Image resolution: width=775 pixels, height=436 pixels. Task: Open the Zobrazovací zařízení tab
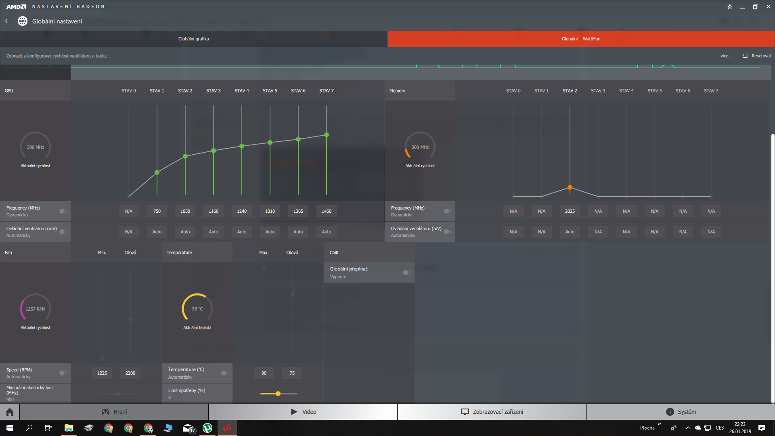point(492,412)
